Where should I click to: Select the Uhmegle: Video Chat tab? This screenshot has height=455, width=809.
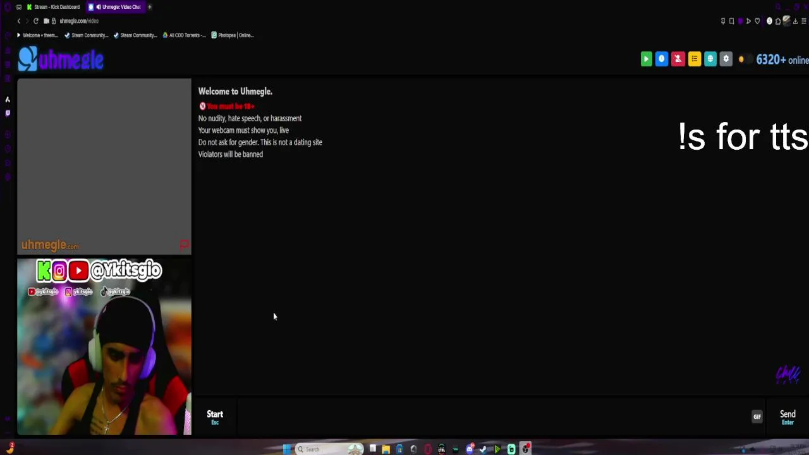116,7
